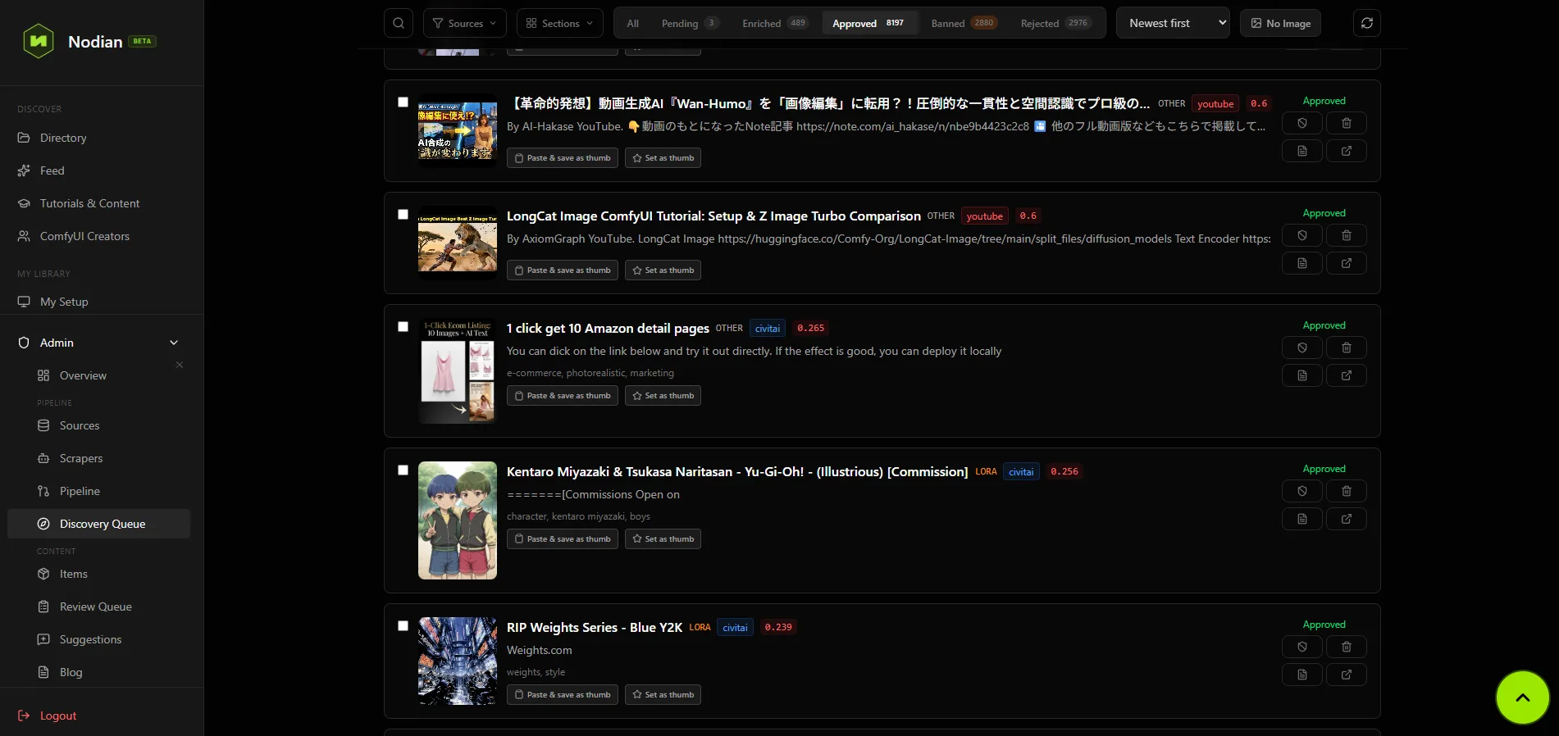The width and height of the screenshot is (1559, 736).
Task: Collapse the Admin section chevron
Action: point(174,343)
